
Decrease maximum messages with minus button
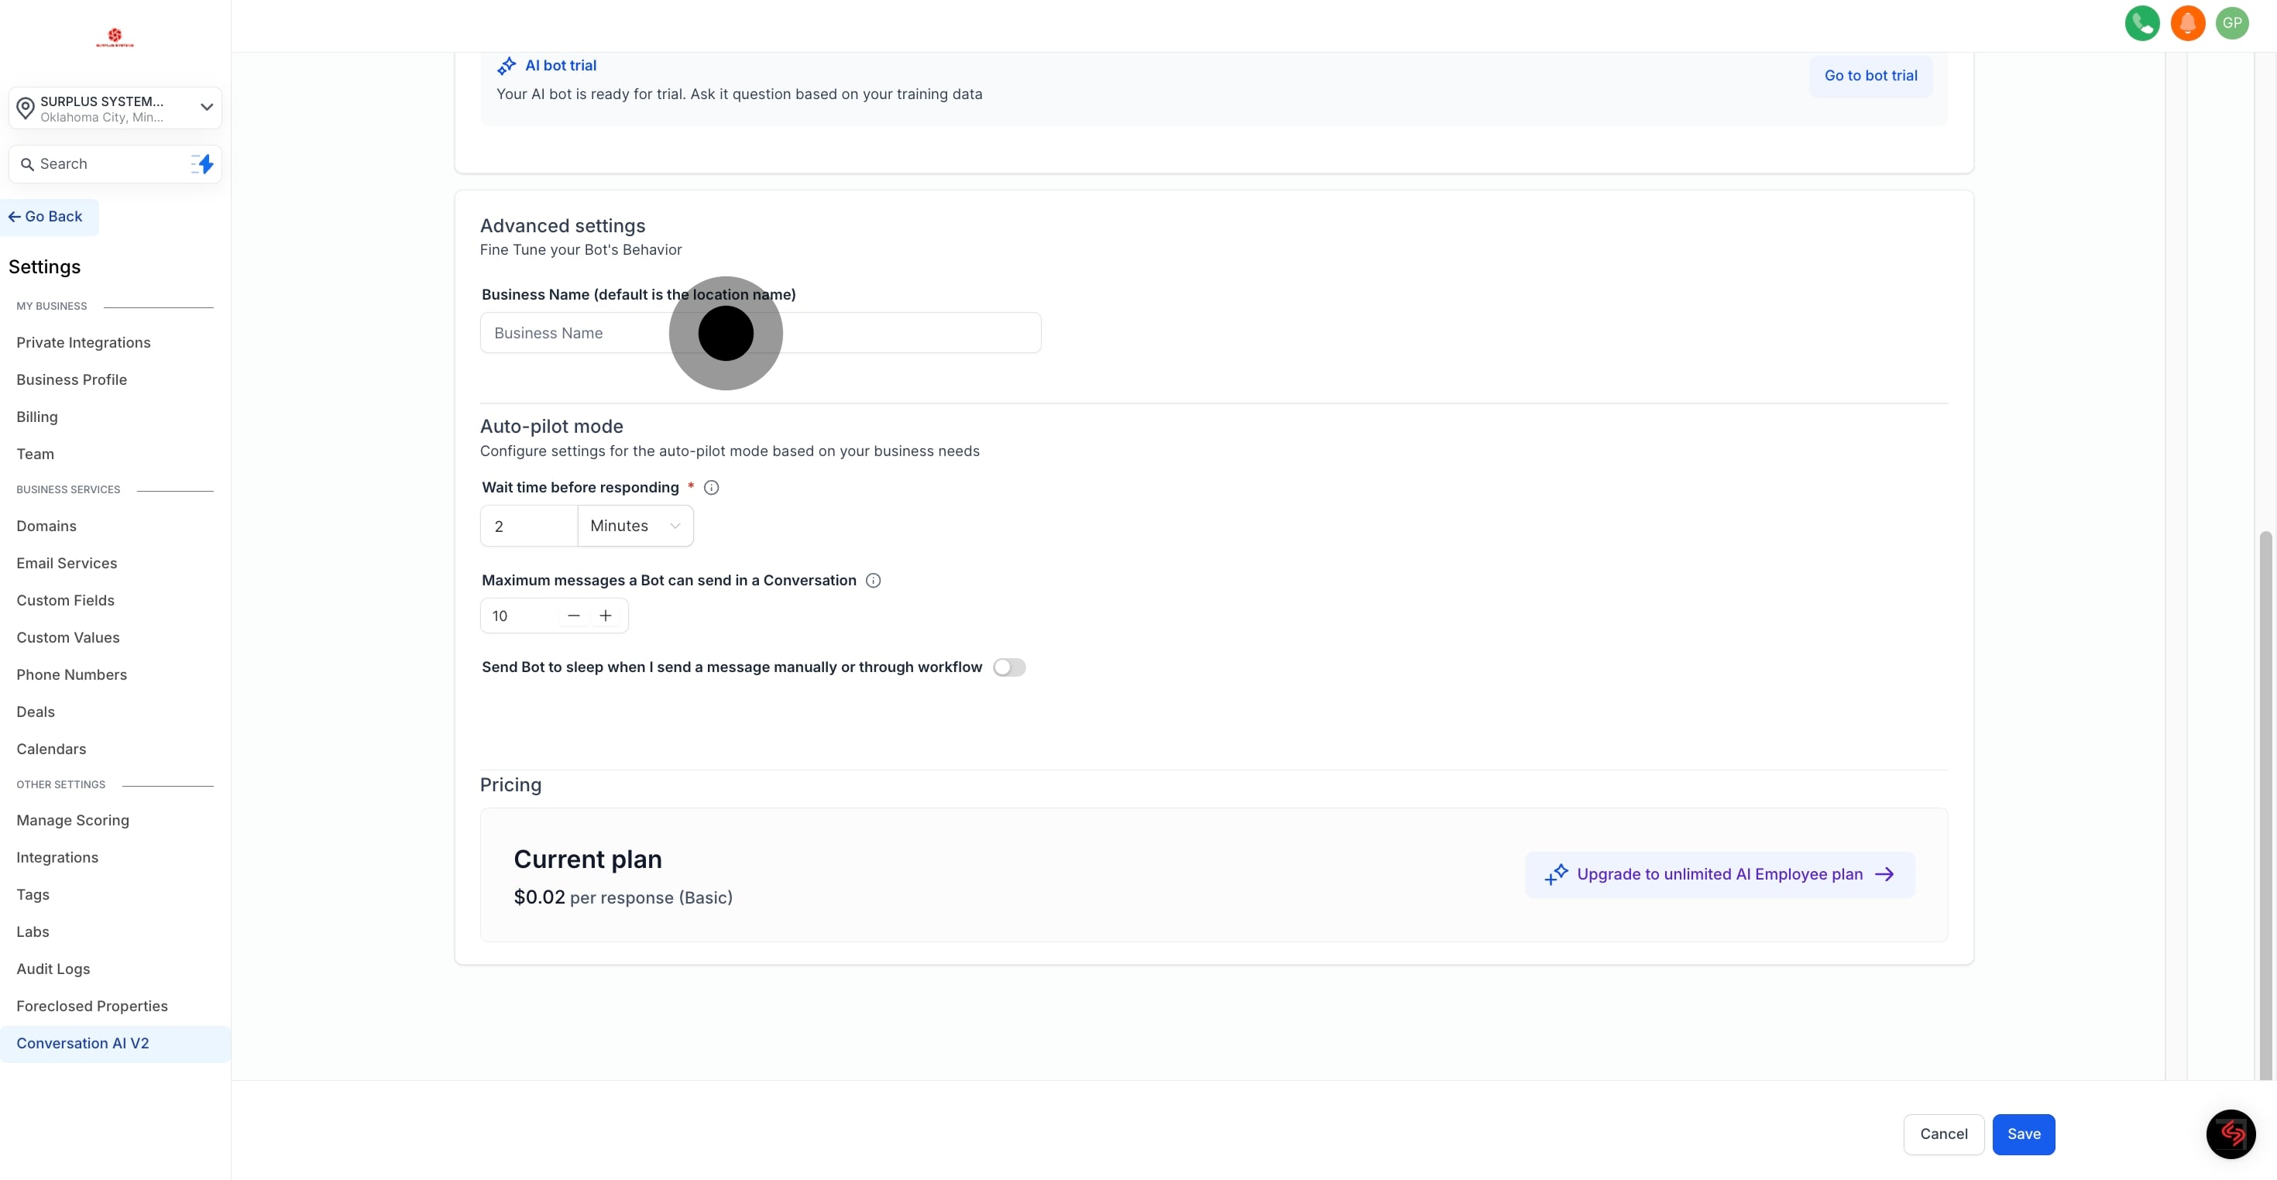pos(574,616)
